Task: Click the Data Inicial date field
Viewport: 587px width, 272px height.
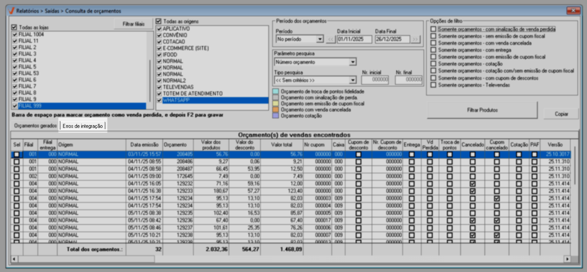Action: click(354, 39)
